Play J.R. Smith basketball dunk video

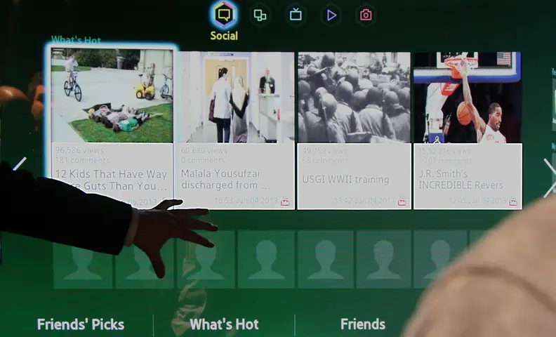(468, 98)
